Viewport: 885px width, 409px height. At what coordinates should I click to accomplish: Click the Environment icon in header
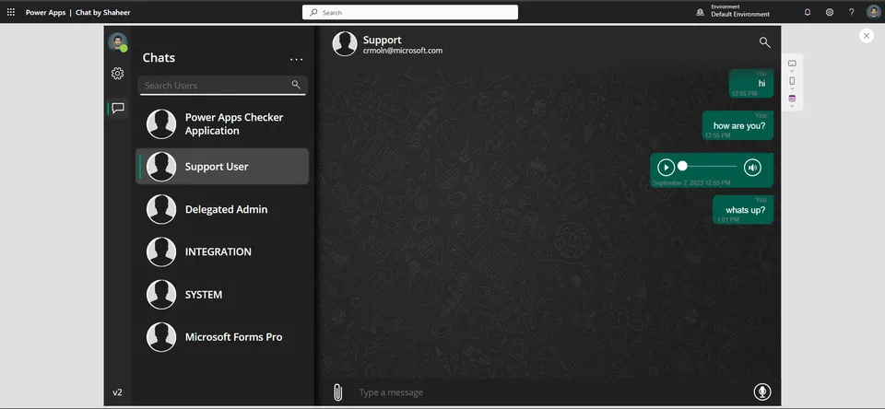(701, 12)
